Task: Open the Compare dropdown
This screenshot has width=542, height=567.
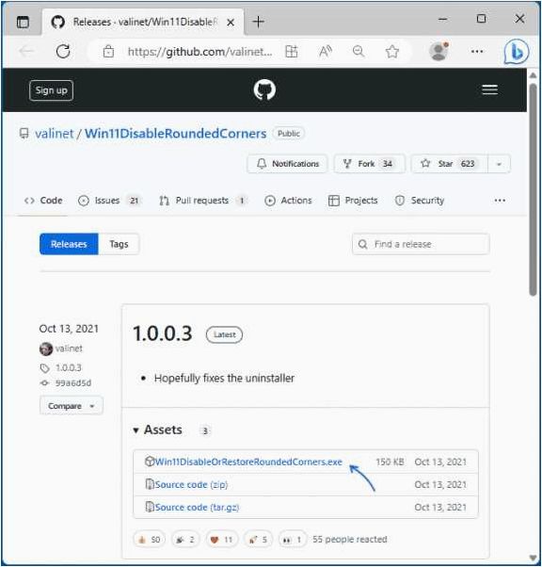Action: coord(72,406)
